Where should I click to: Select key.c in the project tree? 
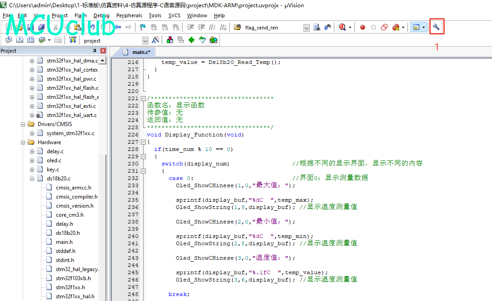[x=53, y=170]
